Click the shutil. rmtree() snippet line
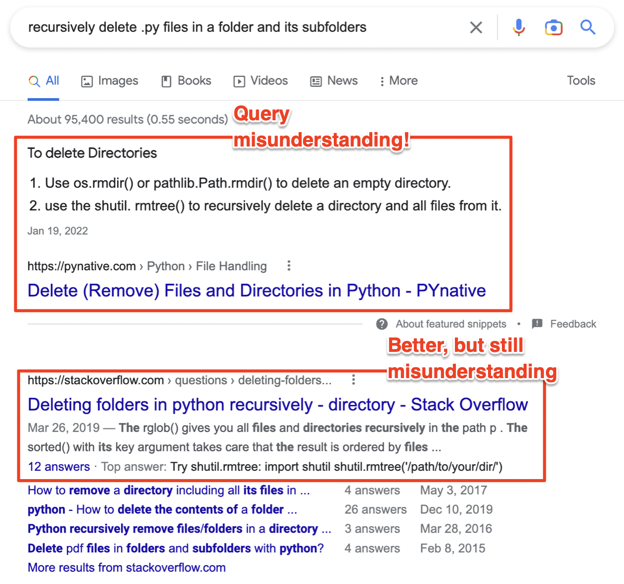The height and width of the screenshot is (584, 624). click(x=266, y=206)
